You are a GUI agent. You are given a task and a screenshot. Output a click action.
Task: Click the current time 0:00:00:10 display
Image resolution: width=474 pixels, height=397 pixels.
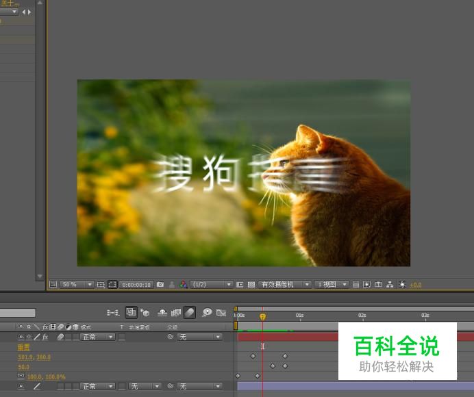pyautogui.click(x=136, y=285)
